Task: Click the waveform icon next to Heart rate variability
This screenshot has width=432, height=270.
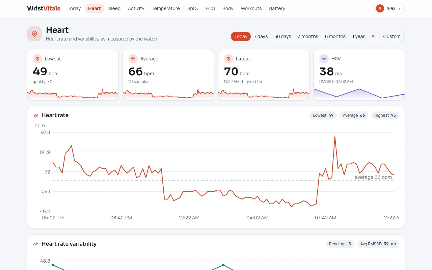Action: coord(36,244)
